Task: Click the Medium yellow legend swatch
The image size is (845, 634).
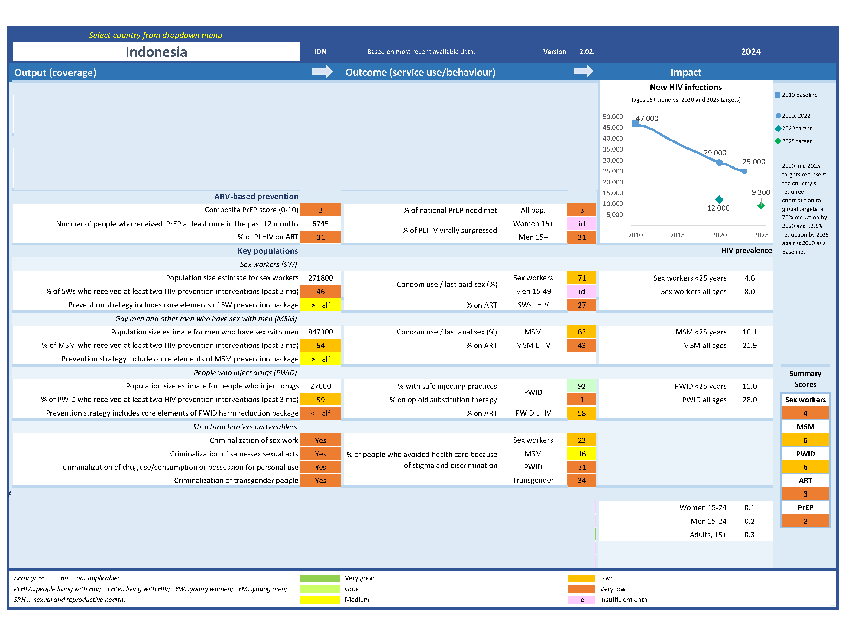Action: 320,600
